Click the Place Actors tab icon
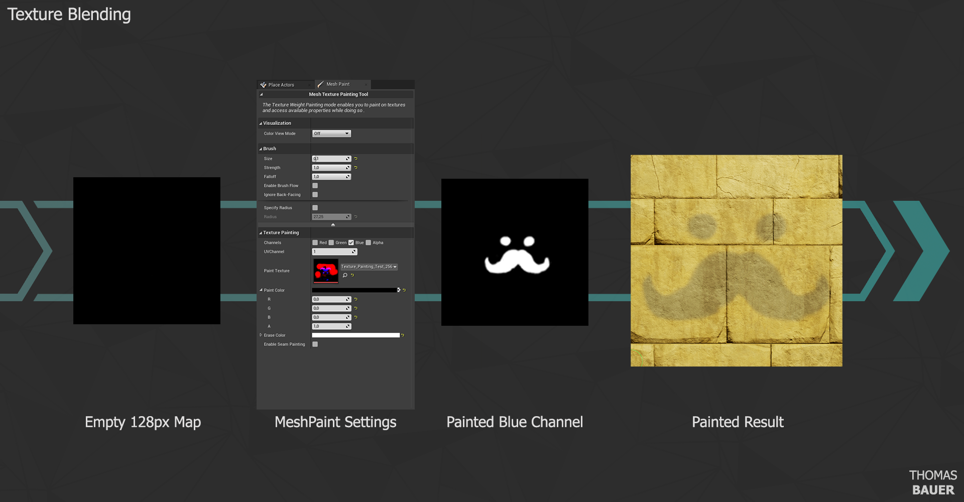 coord(263,85)
